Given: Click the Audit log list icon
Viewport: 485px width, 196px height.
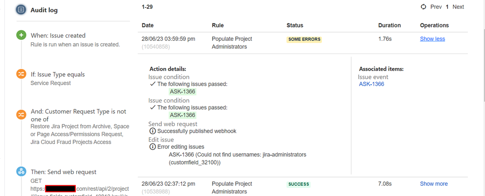Looking at the screenshot, I should [21, 10].
